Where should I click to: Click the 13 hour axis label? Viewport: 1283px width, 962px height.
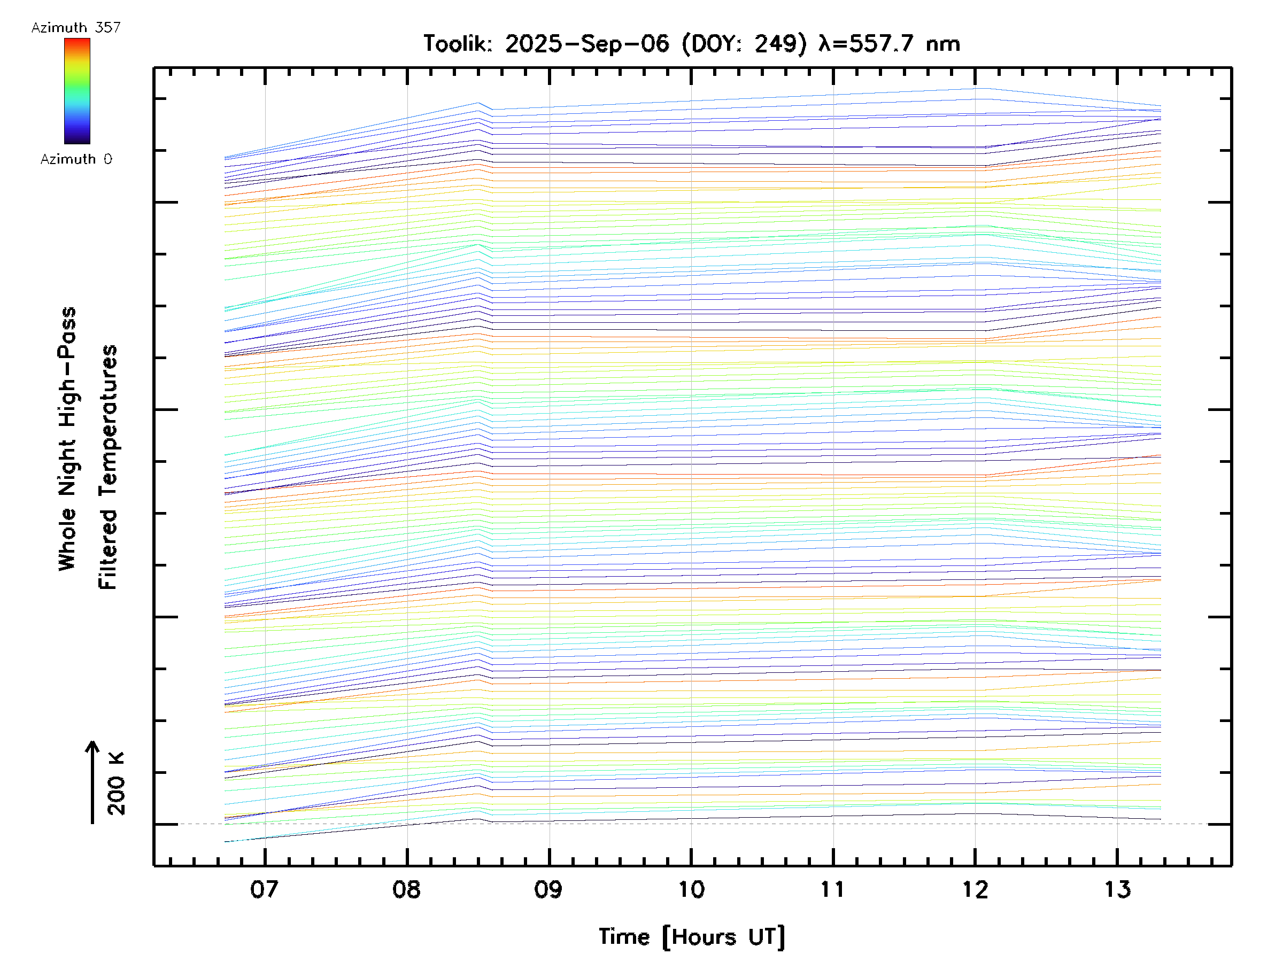click(x=1117, y=889)
